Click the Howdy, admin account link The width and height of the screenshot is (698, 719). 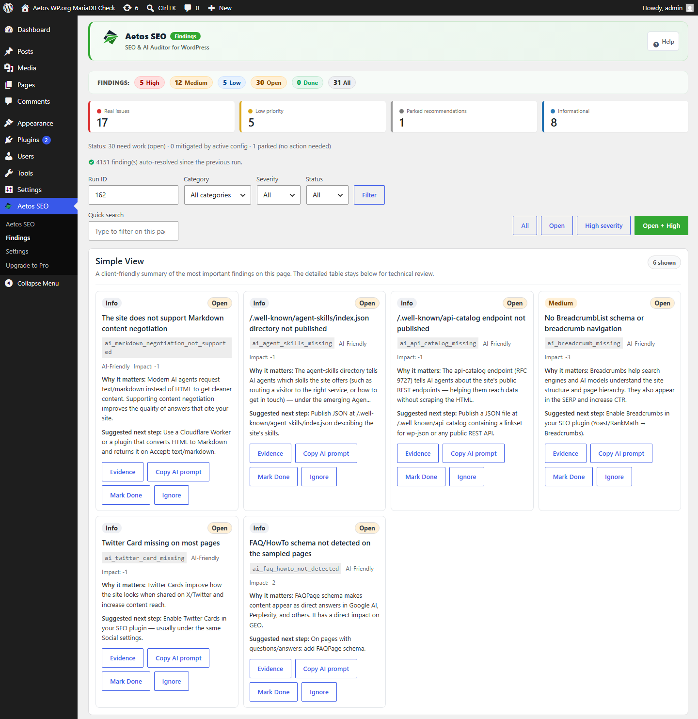667,8
